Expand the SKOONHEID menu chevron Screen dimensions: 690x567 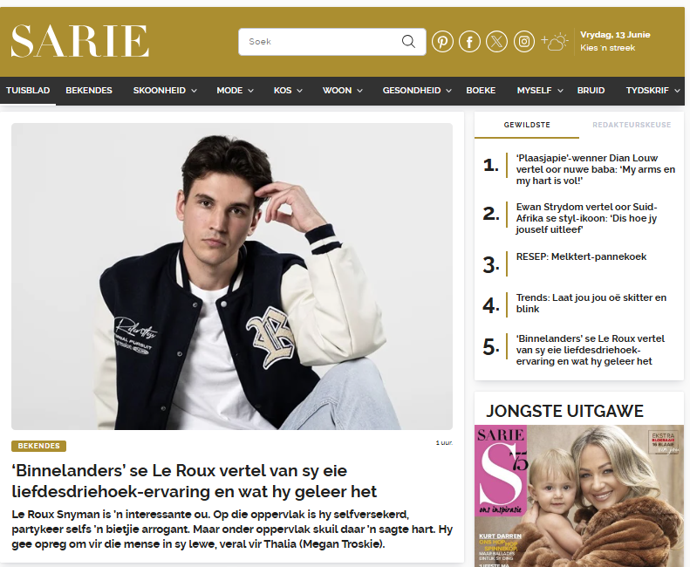tap(194, 91)
